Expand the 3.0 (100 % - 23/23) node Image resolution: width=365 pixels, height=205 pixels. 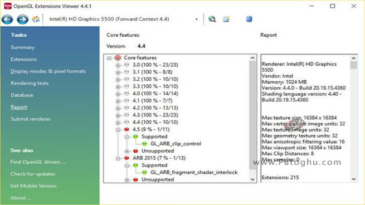click(x=118, y=65)
